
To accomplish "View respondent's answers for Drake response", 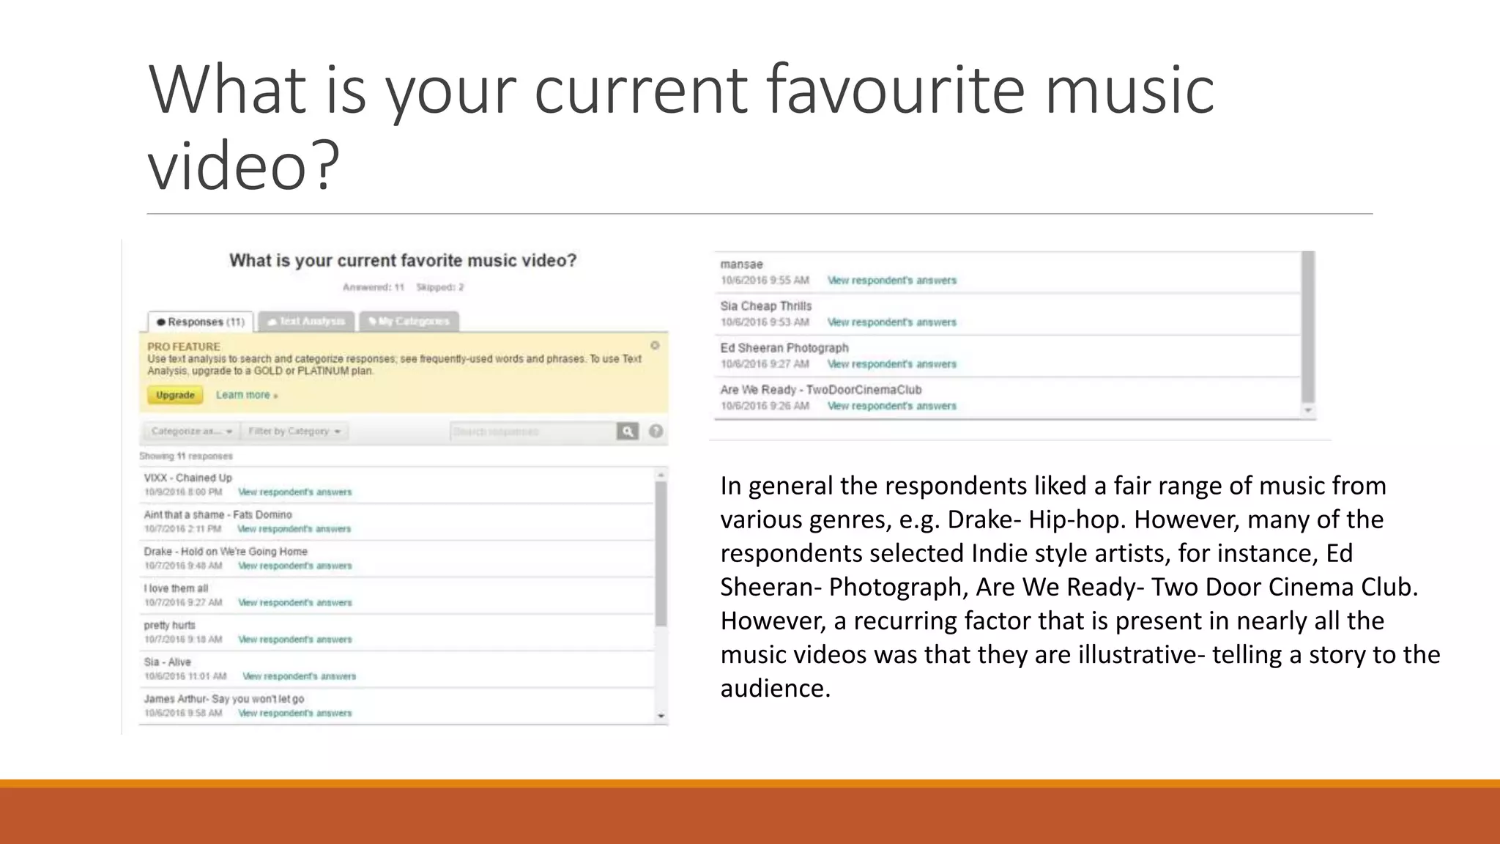I will [x=295, y=566].
